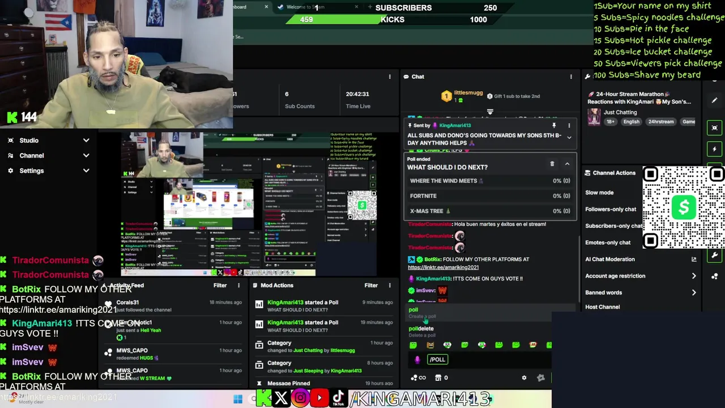Click the lightning bolt quick action icon
The width and height of the screenshot is (725, 408).
(x=714, y=149)
